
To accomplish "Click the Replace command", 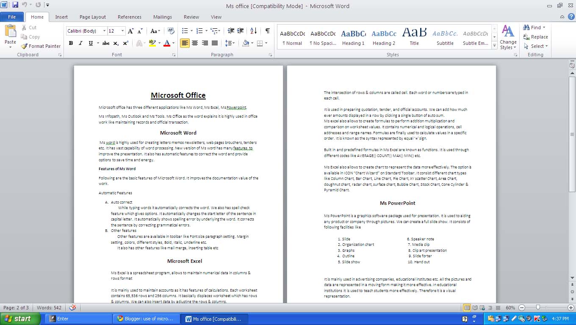I will click(536, 37).
